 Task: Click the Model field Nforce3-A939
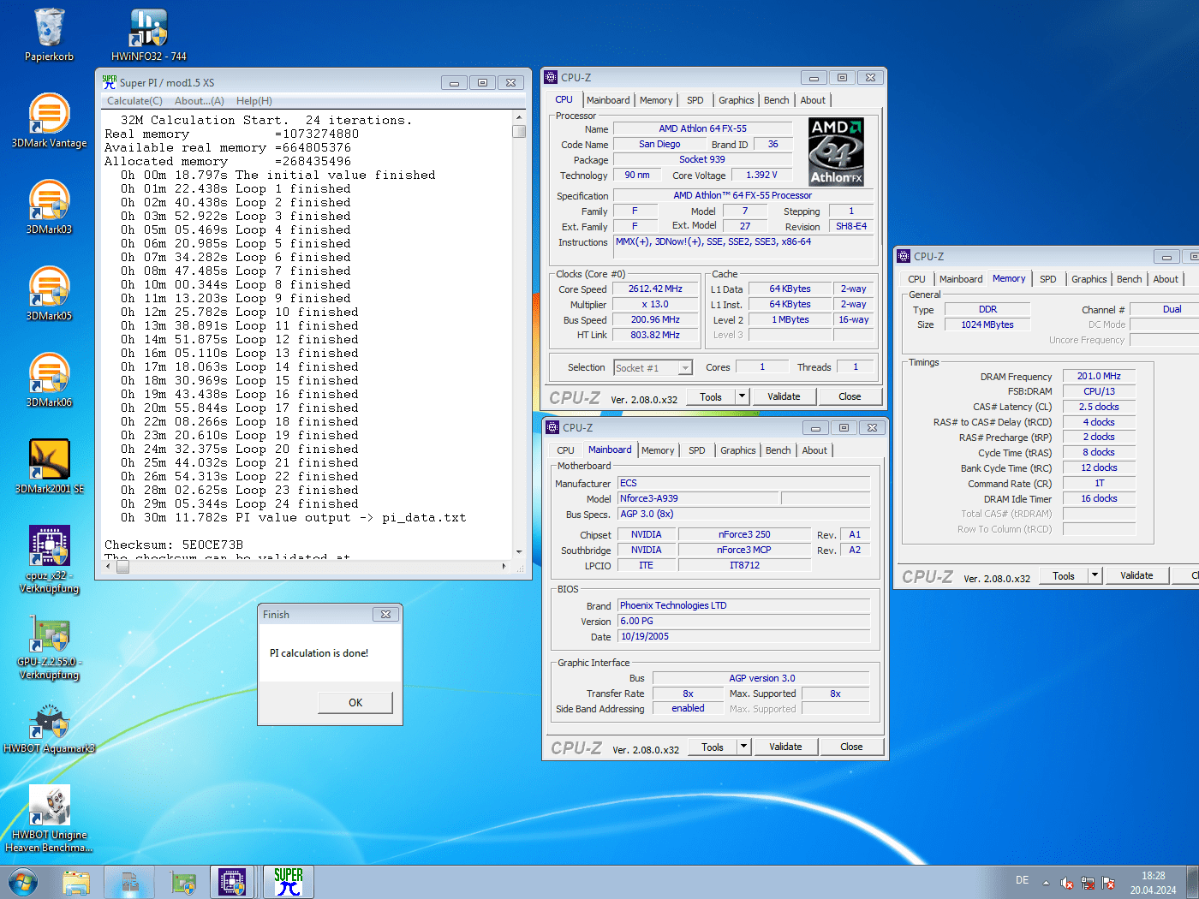[x=698, y=498]
